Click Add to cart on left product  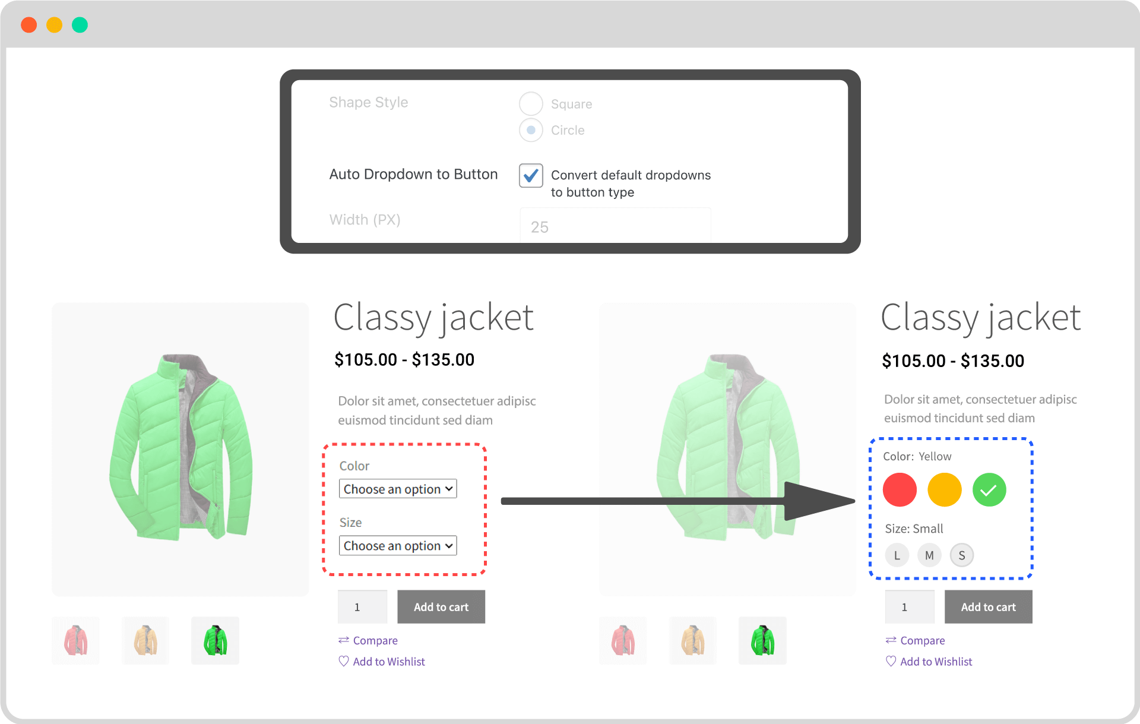coord(441,606)
